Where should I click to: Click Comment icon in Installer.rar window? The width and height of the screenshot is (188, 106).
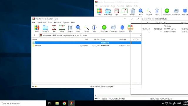pos(113,29)
